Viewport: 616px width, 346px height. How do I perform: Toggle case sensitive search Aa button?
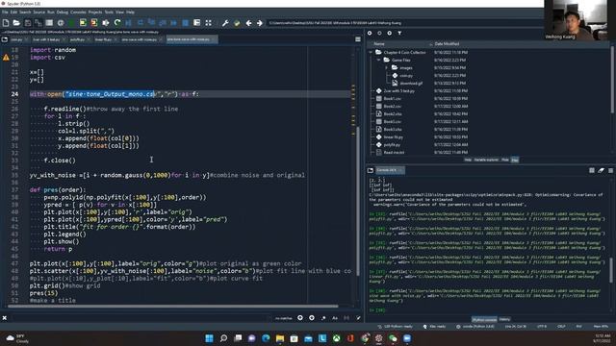335,318
